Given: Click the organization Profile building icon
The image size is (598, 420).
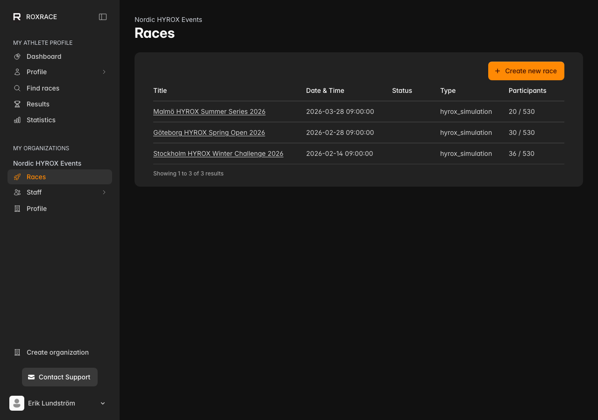Looking at the screenshot, I should [17, 209].
